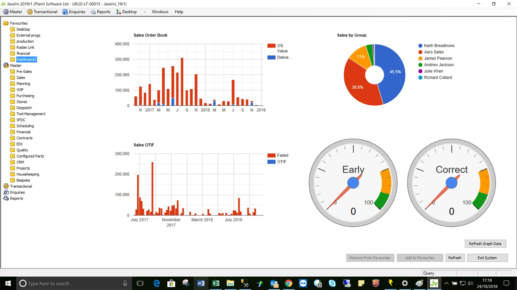The width and height of the screenshot is (517, 290).
Task: Click the Sales folder icon
Action: (x=13, y=77)
